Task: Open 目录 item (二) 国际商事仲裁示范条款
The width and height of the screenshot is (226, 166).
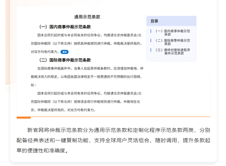Action: click(173, 42)
